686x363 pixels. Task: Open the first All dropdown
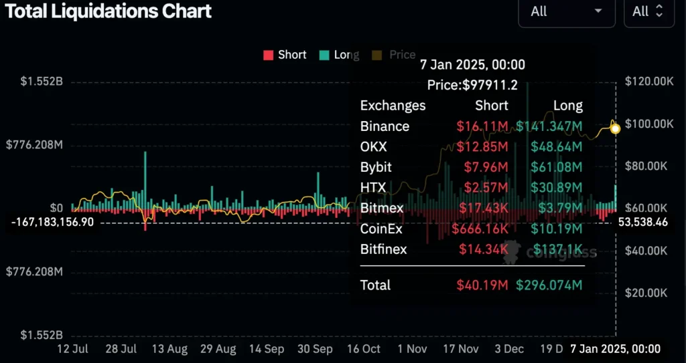click(567, 12)
